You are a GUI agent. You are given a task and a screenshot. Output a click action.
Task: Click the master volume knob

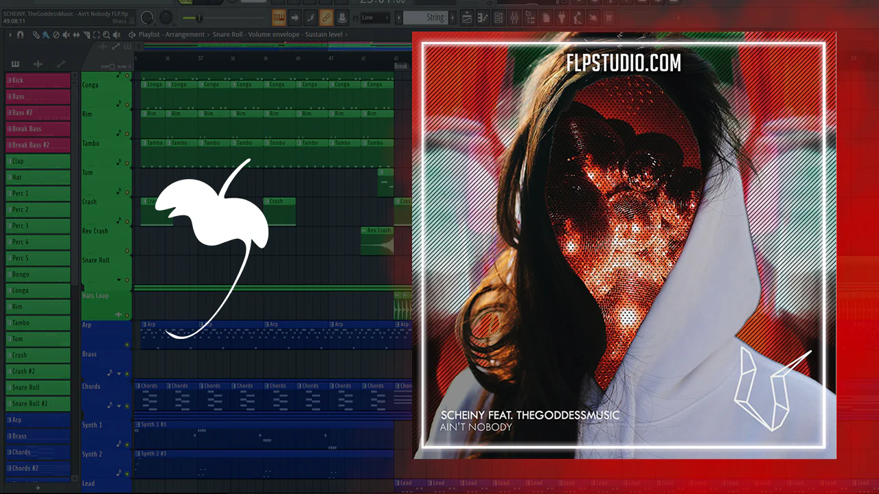coord(147,18)
